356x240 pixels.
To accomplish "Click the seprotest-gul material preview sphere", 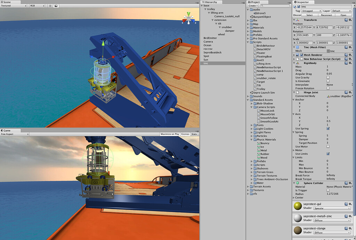I will pyautogui.click(x=297, y=206).
